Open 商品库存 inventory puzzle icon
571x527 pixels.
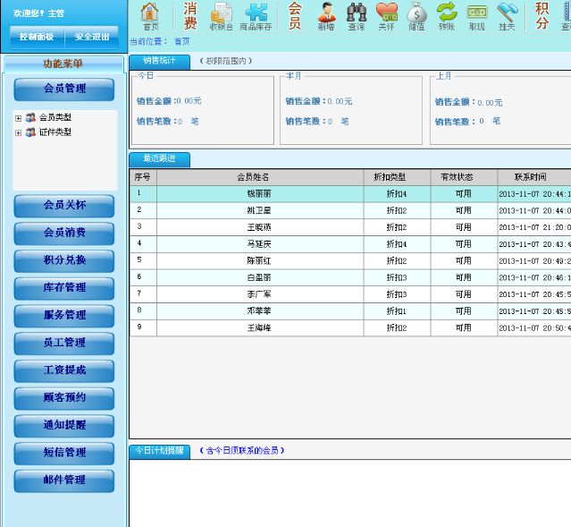(256, 15)
